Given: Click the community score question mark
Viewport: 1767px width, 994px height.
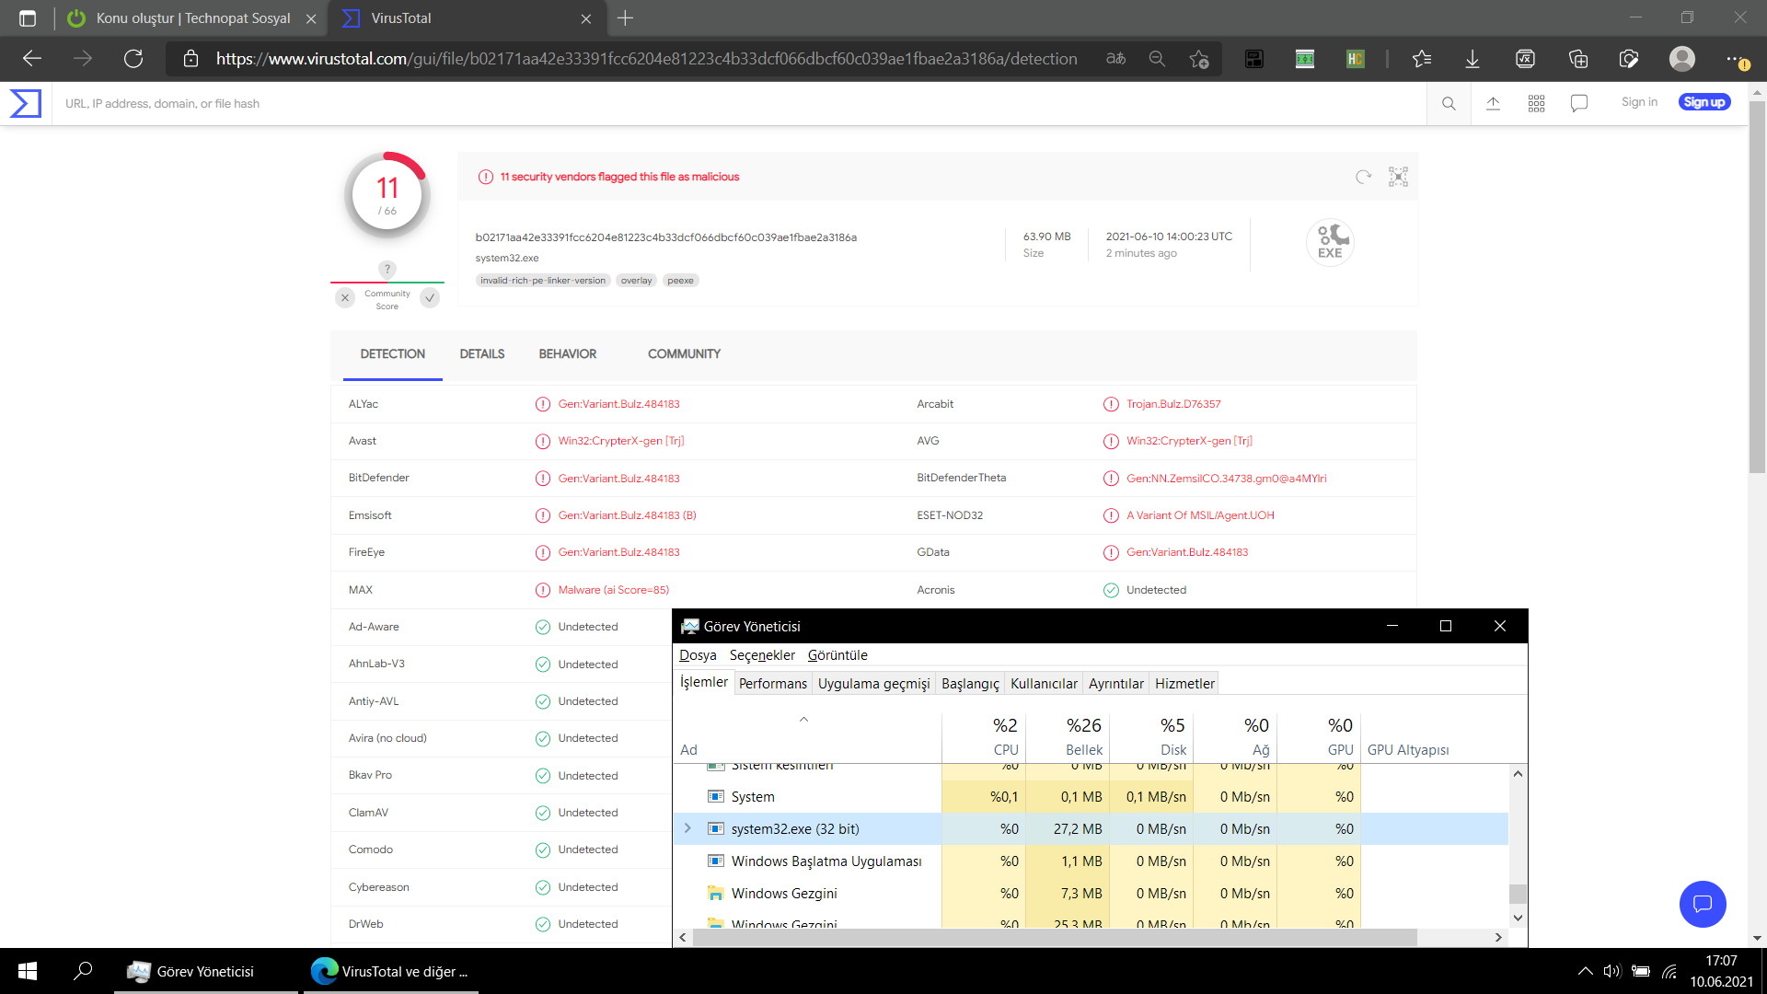Looking at the screenshot, I should (387, 270).
